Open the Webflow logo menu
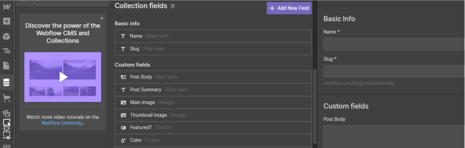The width and height of the screenshot is (465, 148). (x=7, y=7)
